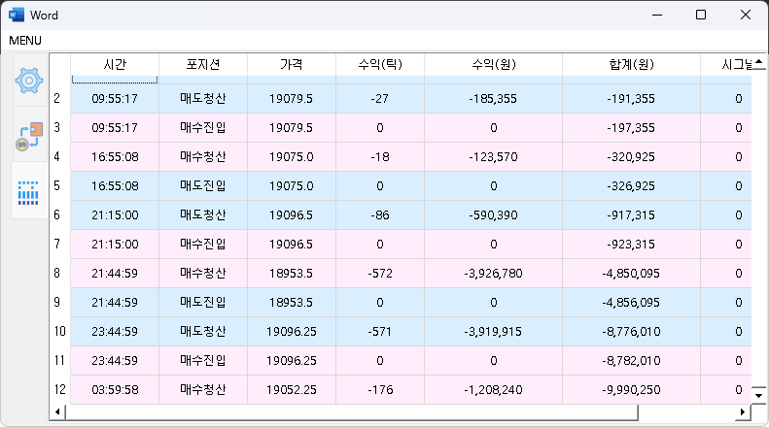Image resolution: width=769 pixels, height=427 pixels.
Task: Open the gear settings sidebar icon
Action: (30, 81)
